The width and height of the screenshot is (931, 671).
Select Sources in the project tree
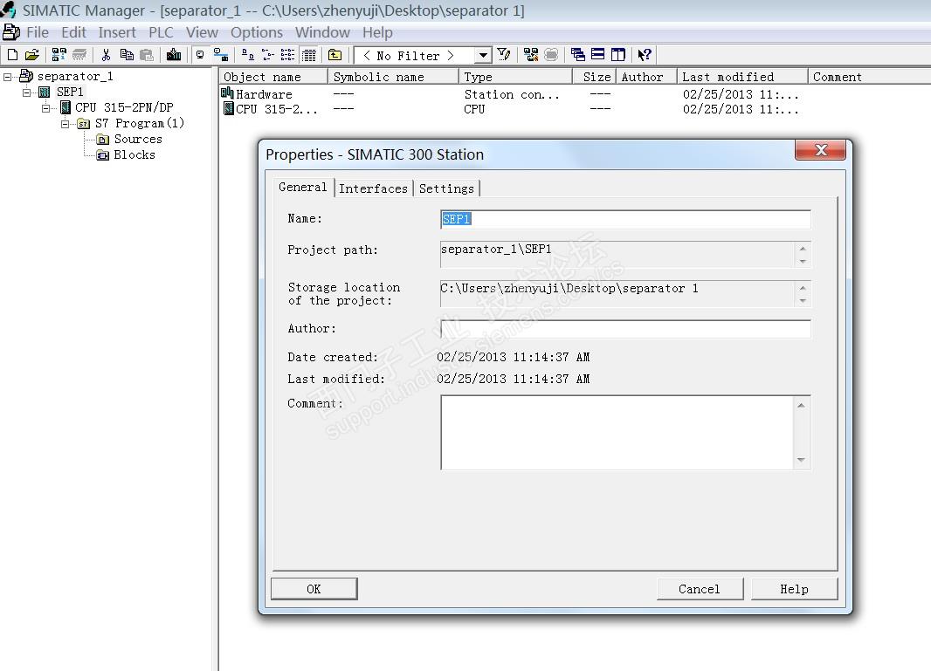coord(138,139)
